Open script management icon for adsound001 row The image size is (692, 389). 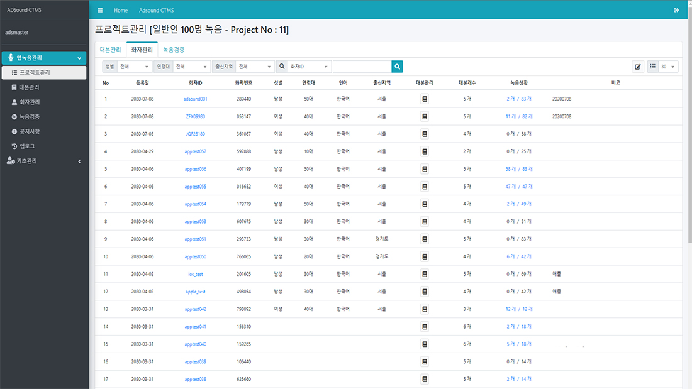(425, 99)
